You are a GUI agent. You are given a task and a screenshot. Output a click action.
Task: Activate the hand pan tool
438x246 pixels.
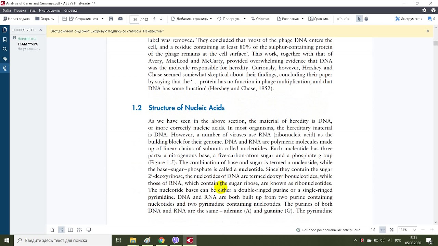point(366,19)
